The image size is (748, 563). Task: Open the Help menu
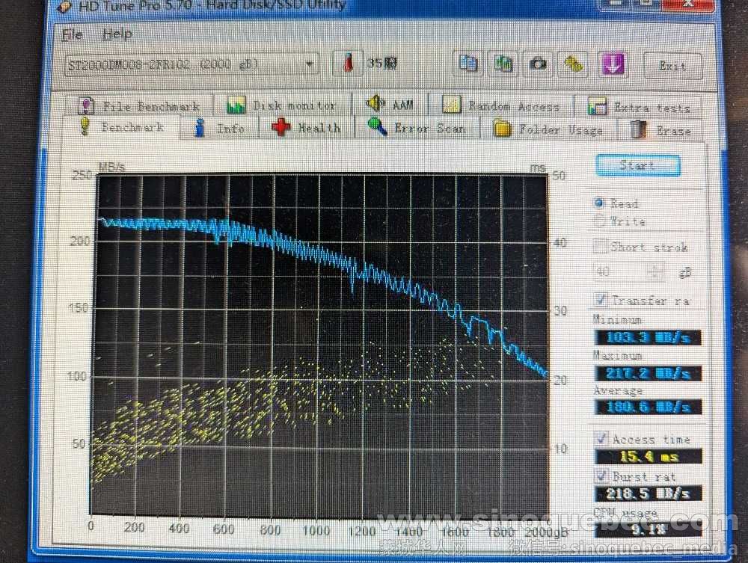click(117, 34)
